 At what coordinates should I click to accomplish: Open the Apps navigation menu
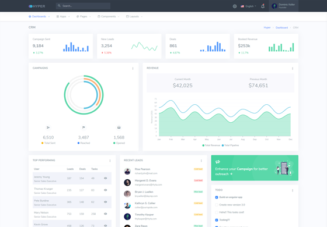(63, 16)
